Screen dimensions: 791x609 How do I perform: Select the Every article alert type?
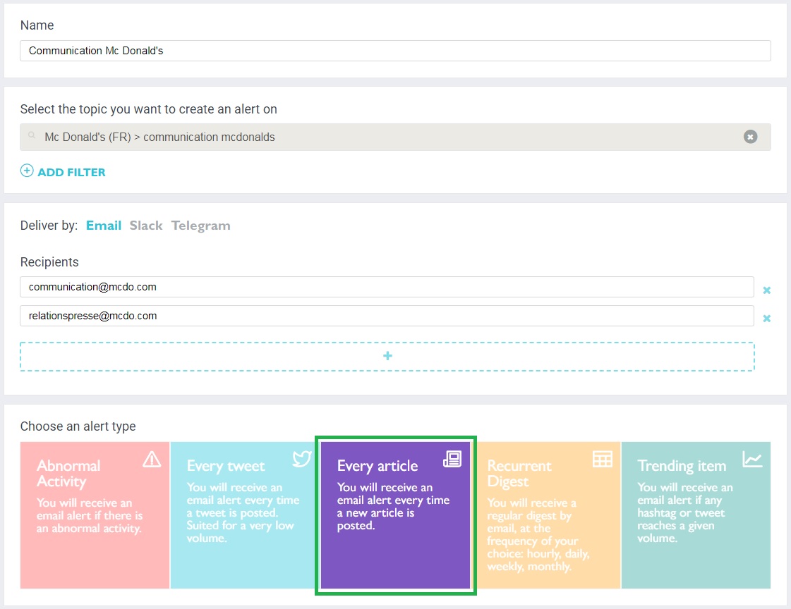point(395,515)
